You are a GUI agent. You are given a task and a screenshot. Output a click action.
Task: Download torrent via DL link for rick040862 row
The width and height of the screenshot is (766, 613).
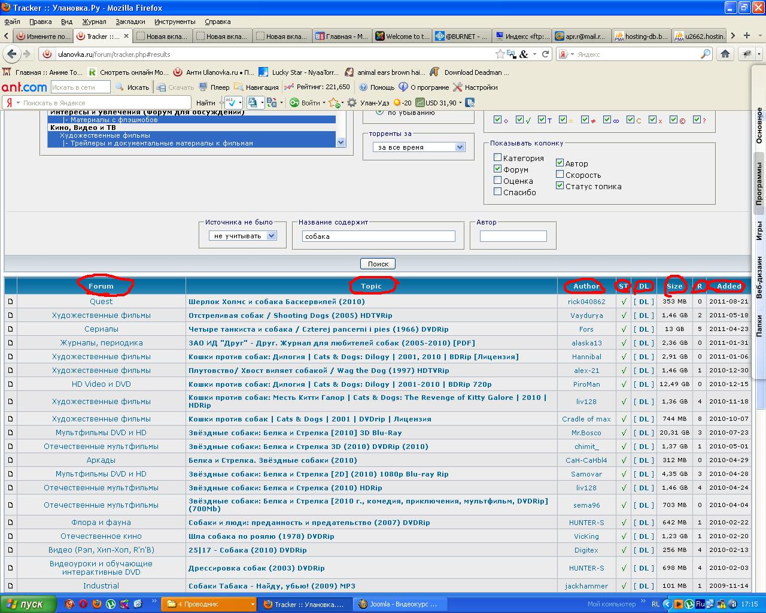(643, 302)
